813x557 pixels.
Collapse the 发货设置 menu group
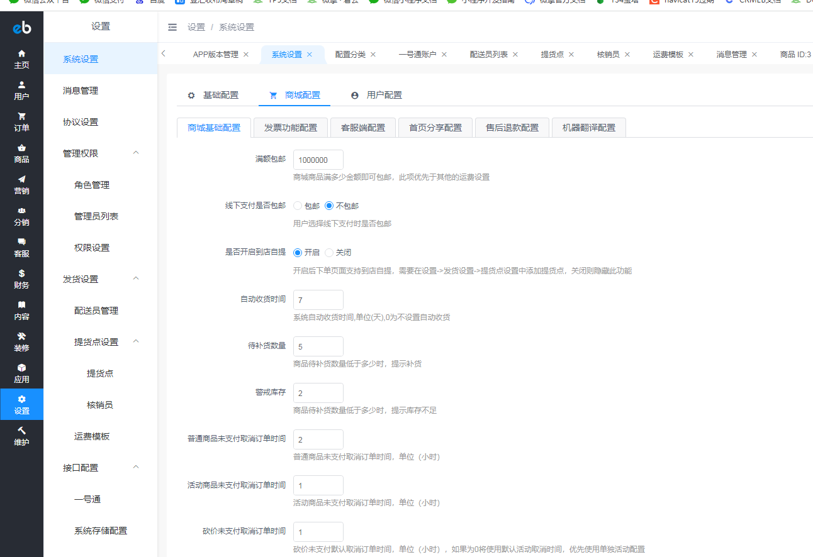pos(136,278)
